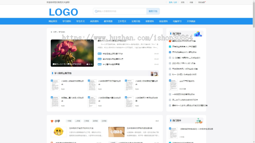Open 最新六一儿童节主题活动方案2020 sidebar article
Viewport: 255px width, 143px height.
coord(190,105)
